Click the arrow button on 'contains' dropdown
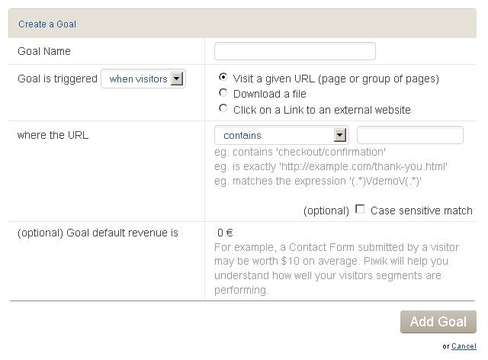The width and height of the screenshot is (488, 360). pos(340,135)
